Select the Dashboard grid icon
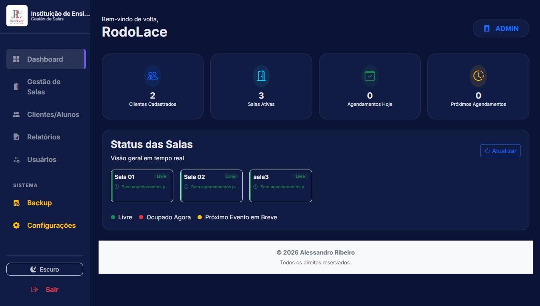The image size is (540, 306). click(16, 59)
